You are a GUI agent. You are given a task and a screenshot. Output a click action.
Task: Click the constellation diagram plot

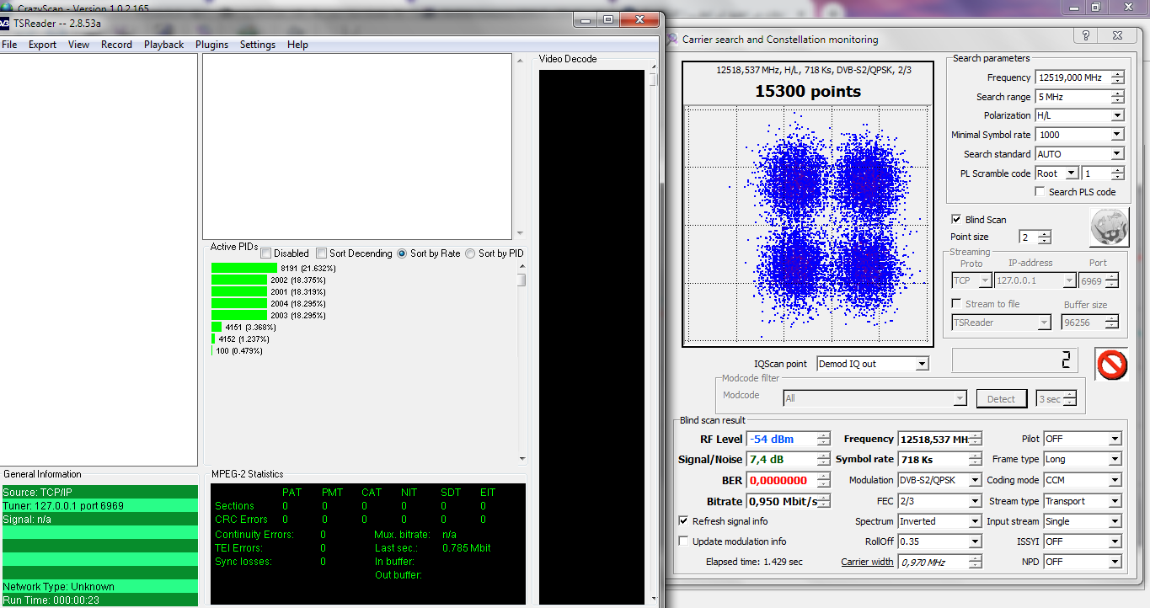[808, 225]
